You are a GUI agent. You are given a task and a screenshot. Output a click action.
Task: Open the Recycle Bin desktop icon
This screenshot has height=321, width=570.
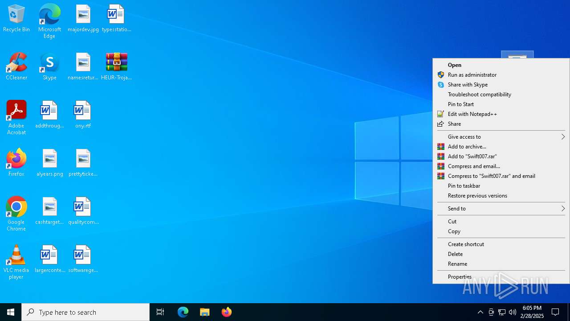[x=16, y=19]
